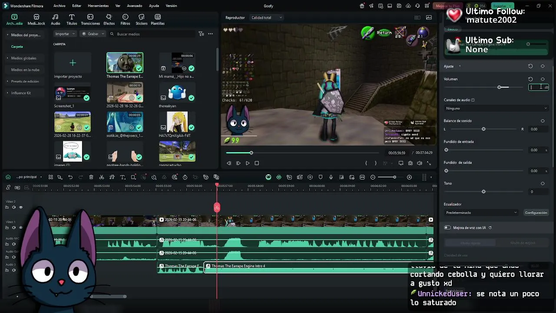The height and width of the screenshot is (313, 556).
Task: Open the Calidad total quality dropdown
Action: [266, 18]
